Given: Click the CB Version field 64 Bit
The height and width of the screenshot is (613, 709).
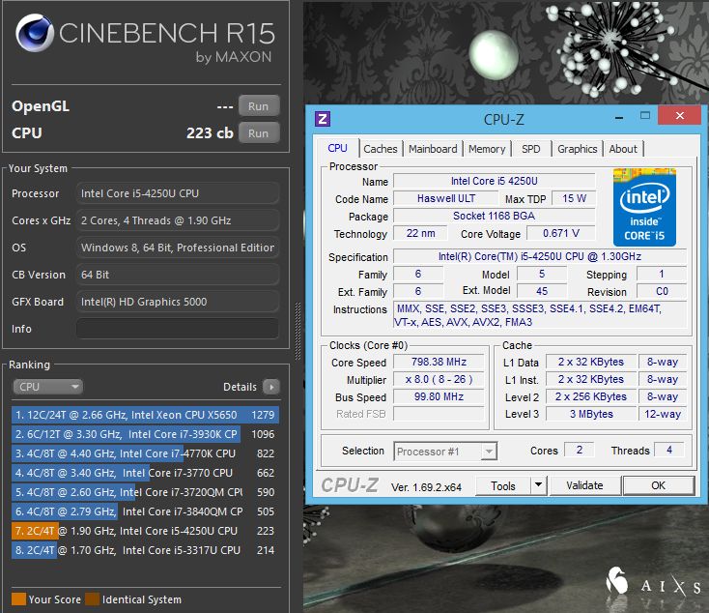Looking at the screenshot, I should pos(178,275).
